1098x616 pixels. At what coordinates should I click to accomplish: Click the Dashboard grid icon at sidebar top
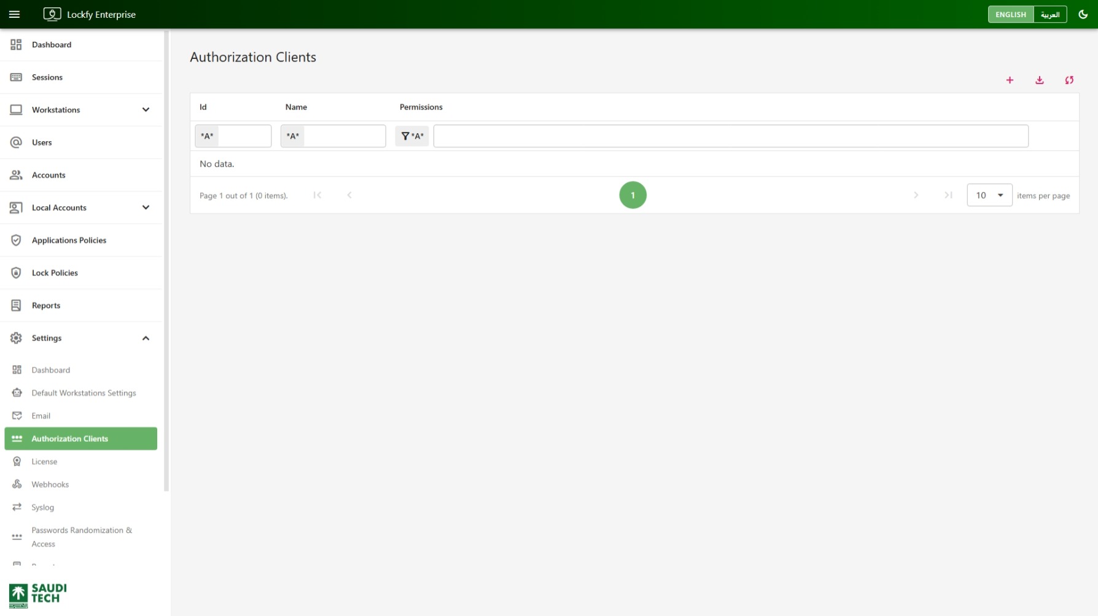pyautogui.click(x=16, y=45)
